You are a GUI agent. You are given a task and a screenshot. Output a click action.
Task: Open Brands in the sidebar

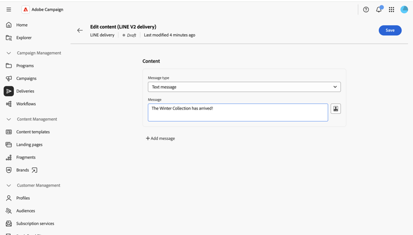coord(23,170)
